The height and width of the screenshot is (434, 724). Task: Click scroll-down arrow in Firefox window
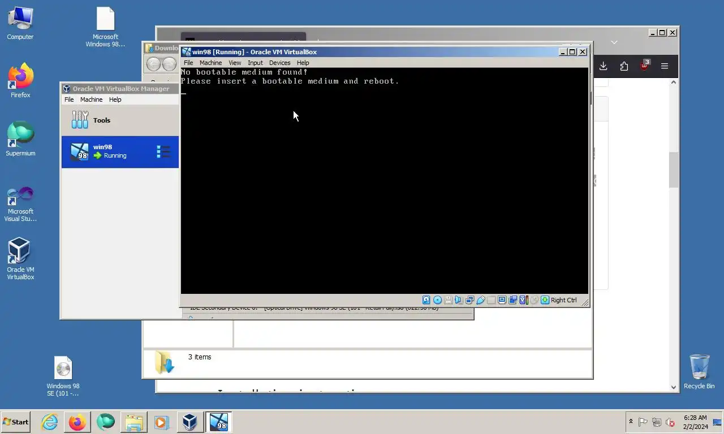coord(673,387)
